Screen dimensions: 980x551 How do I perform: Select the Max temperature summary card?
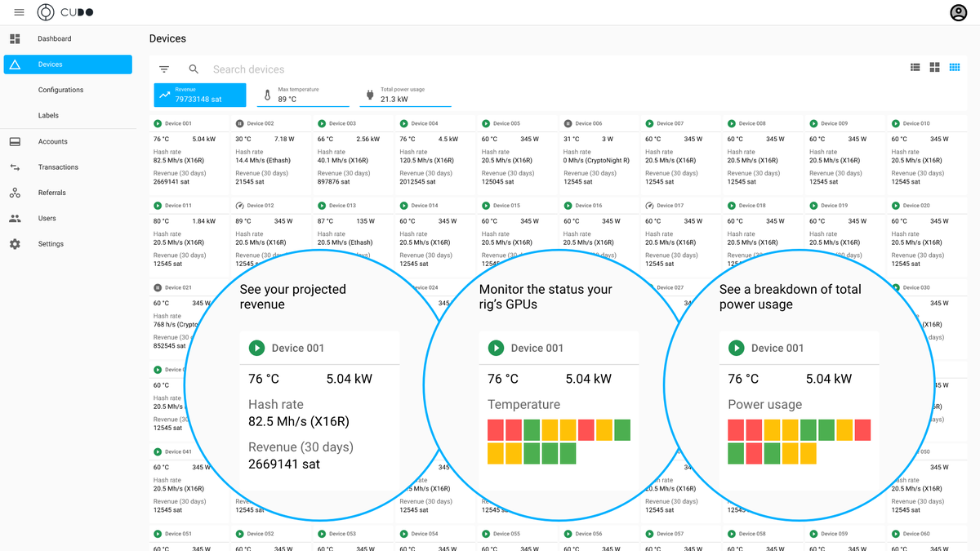pyautogui.click(x=303, y=95)
